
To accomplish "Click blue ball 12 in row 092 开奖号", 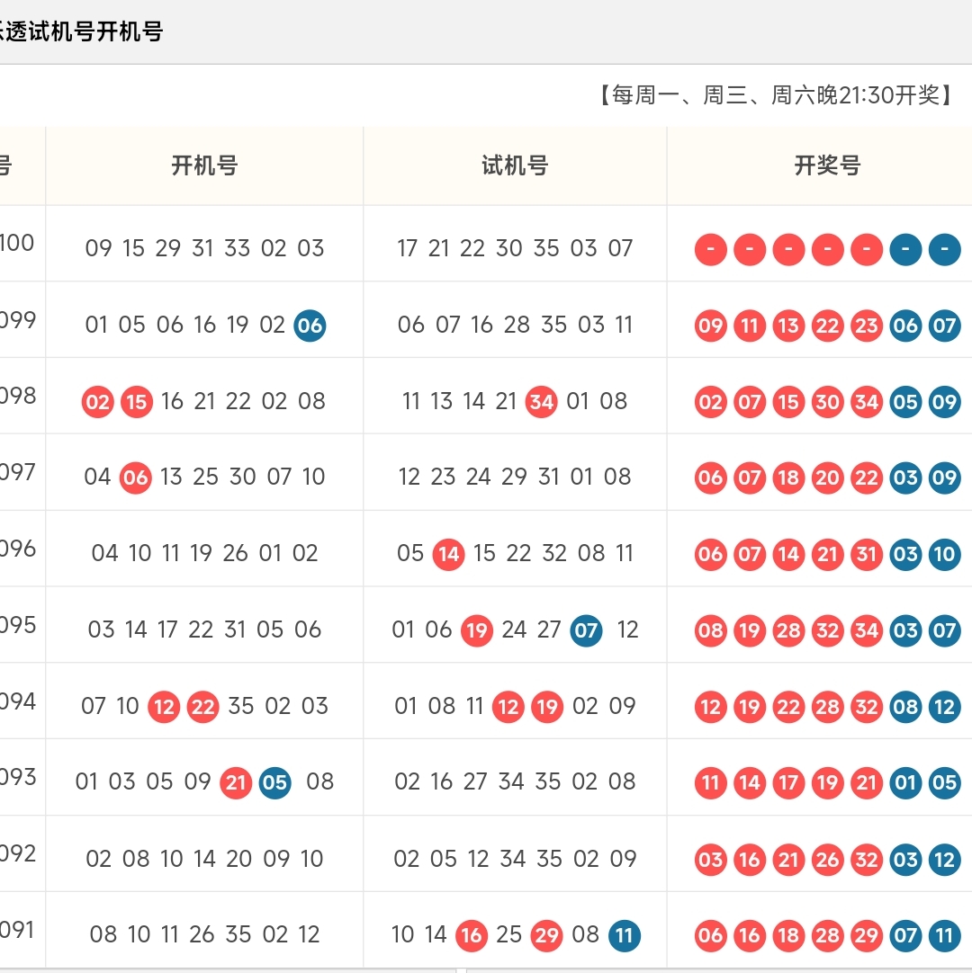I will point(945,860).
